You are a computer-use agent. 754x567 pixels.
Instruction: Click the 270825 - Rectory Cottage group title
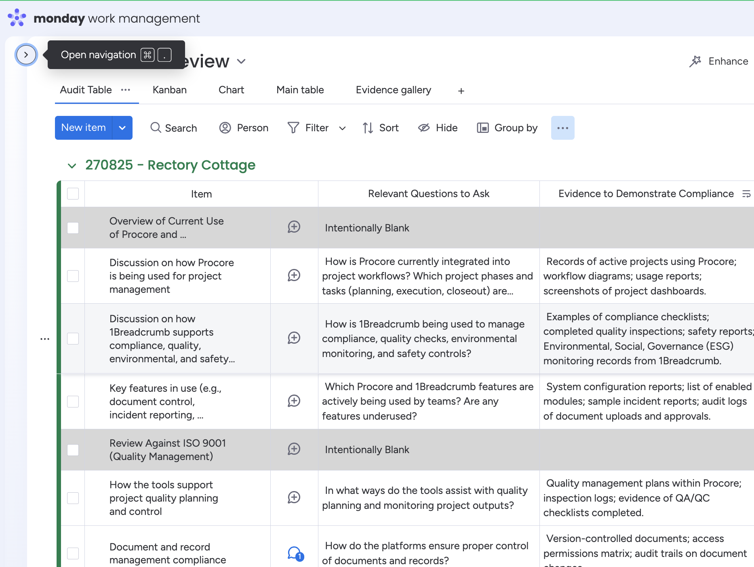170,165
